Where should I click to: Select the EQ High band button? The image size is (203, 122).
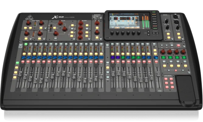pyautogui.click(x=72, y=25)
